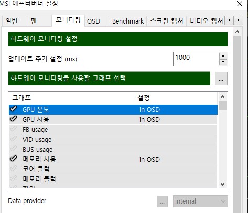248x213 pixels.
Task: Select the 모니터링 tab
Action: click(x=68, y=20)
